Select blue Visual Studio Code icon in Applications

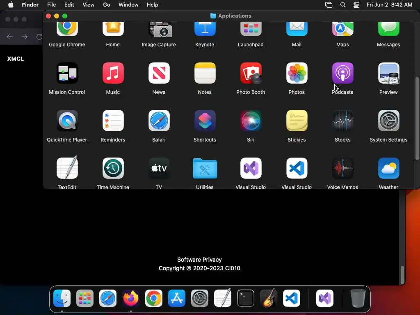click(x=297, y=168)
